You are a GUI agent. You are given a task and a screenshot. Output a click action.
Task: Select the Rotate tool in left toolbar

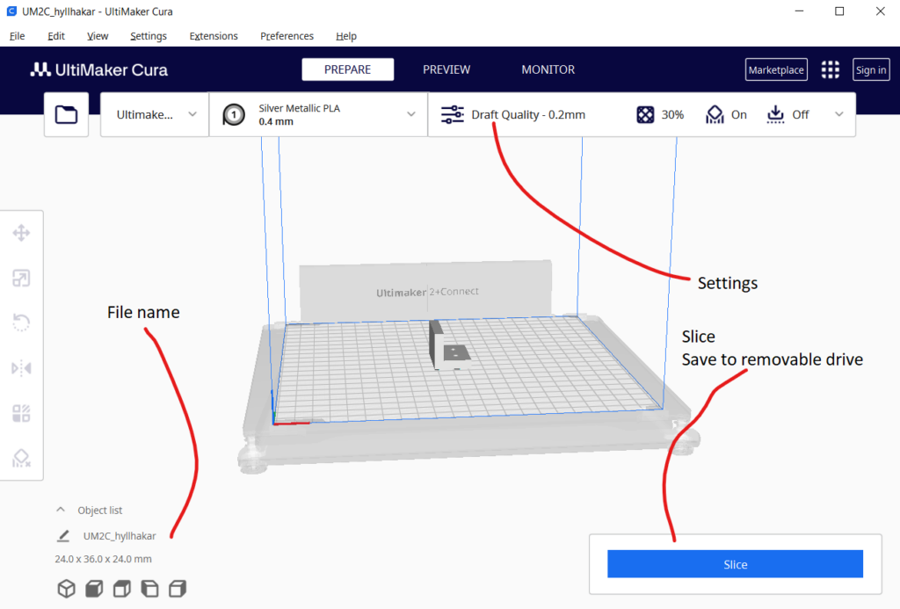pos(21,323)
